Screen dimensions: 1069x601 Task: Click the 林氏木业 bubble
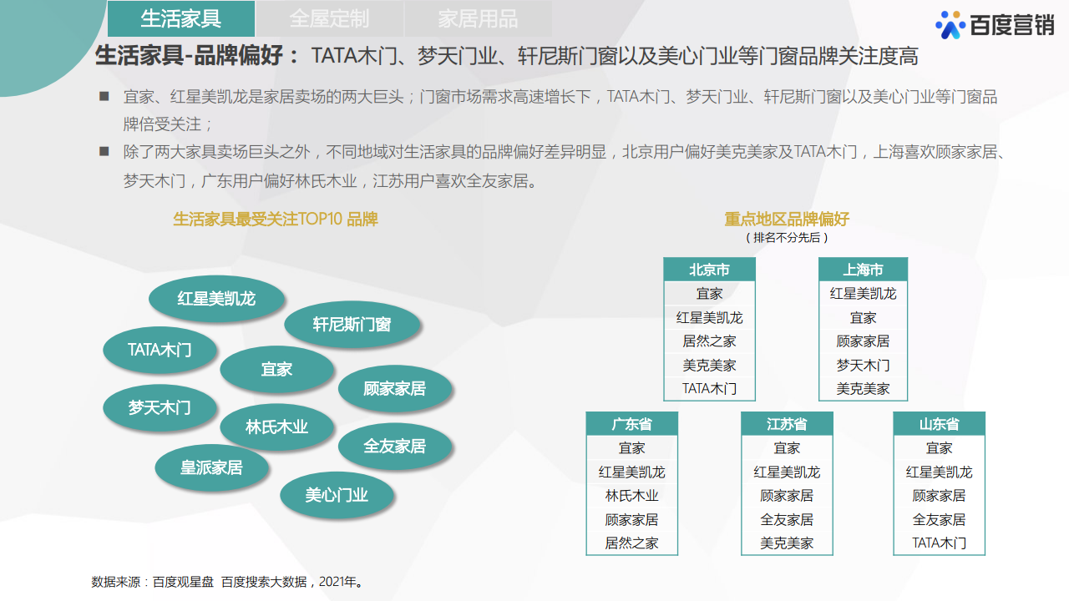point(276,427)
